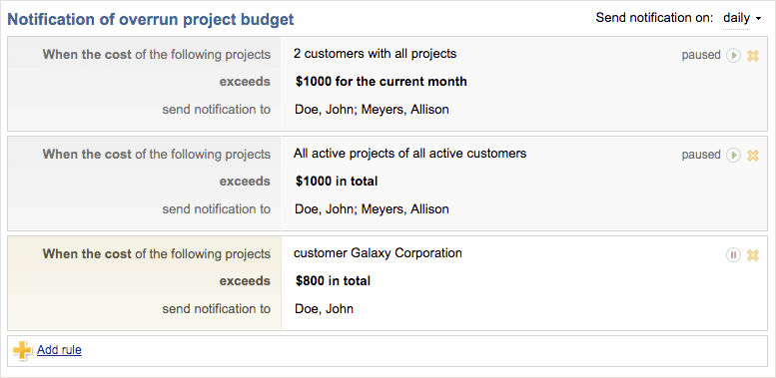Click the dropdown arrow next to daily
The image size is (776, 378).
pos(758,20)
